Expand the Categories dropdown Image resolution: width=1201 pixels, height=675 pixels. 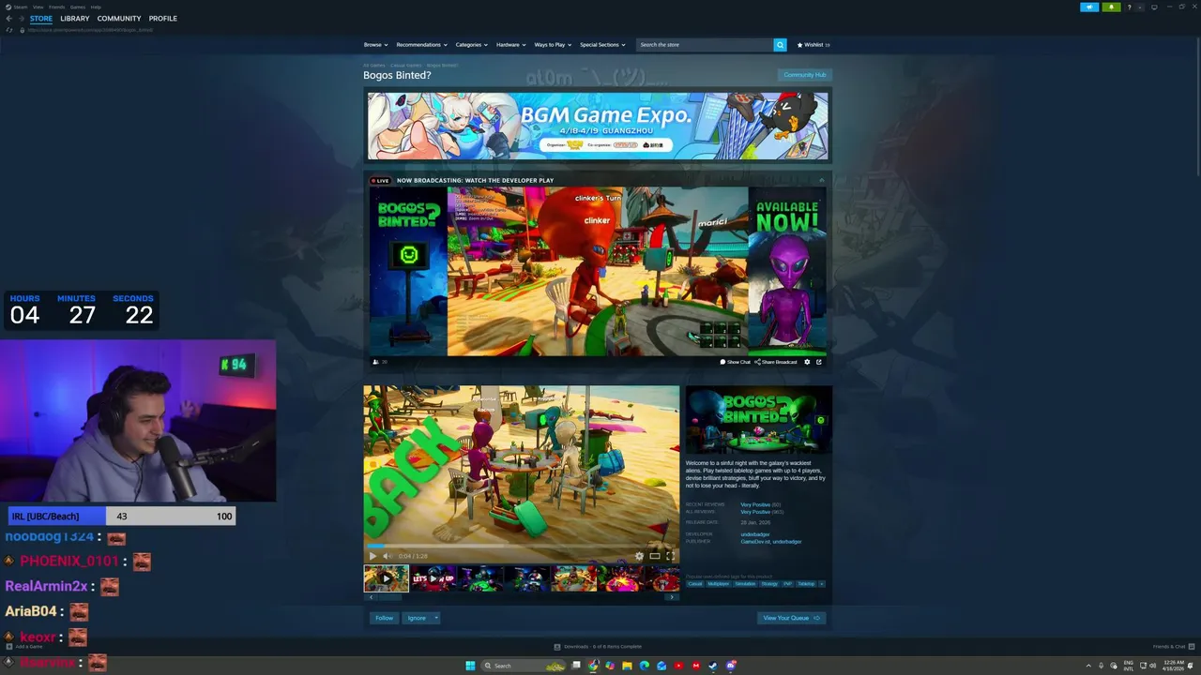pyautogui.click(x=472, y=44)
